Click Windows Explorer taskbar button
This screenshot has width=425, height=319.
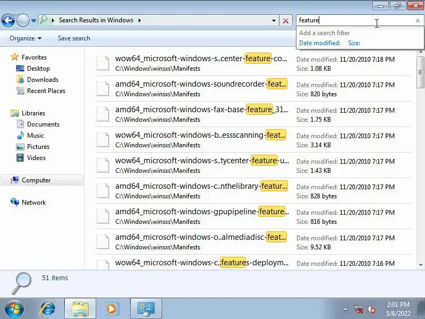click(x=80, y=309)
